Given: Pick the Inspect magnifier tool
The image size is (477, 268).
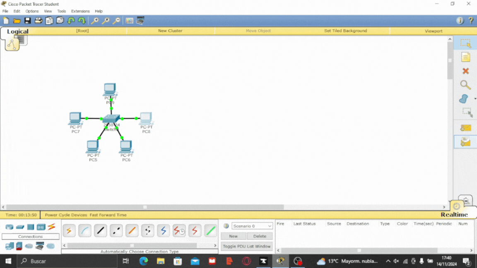Looking at the screenshot, I should point(465,85).
